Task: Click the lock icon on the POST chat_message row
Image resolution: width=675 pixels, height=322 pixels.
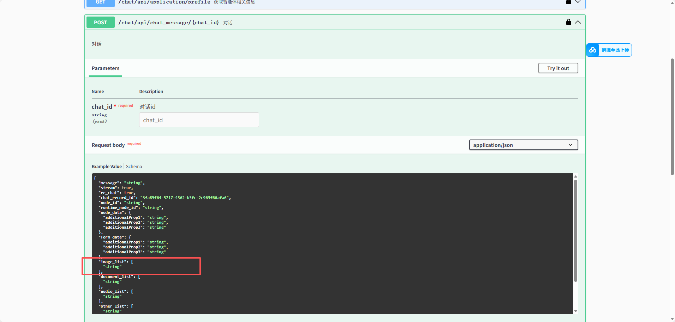Action: (568, 22)
